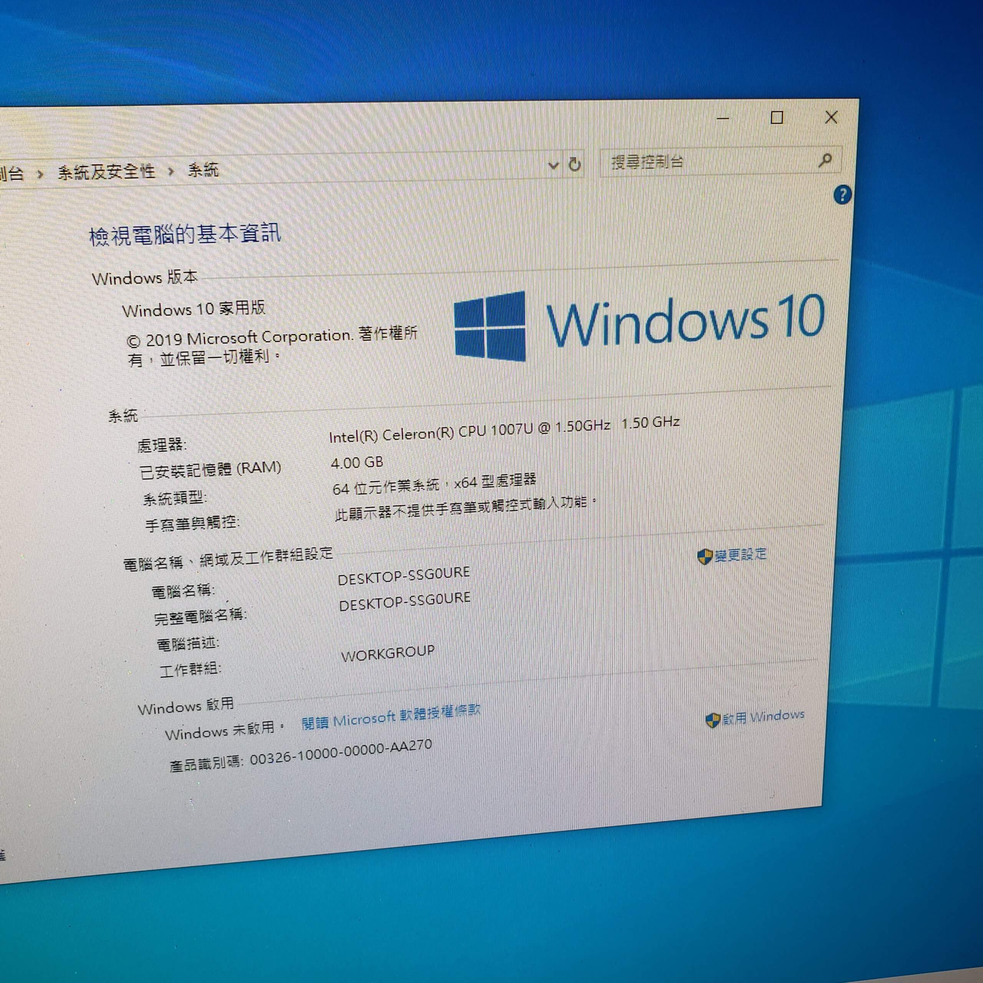Screen dimensions: 983x983
Task: Select Windows 10 家用版 edition text
Action: click(x=194, y=309)
